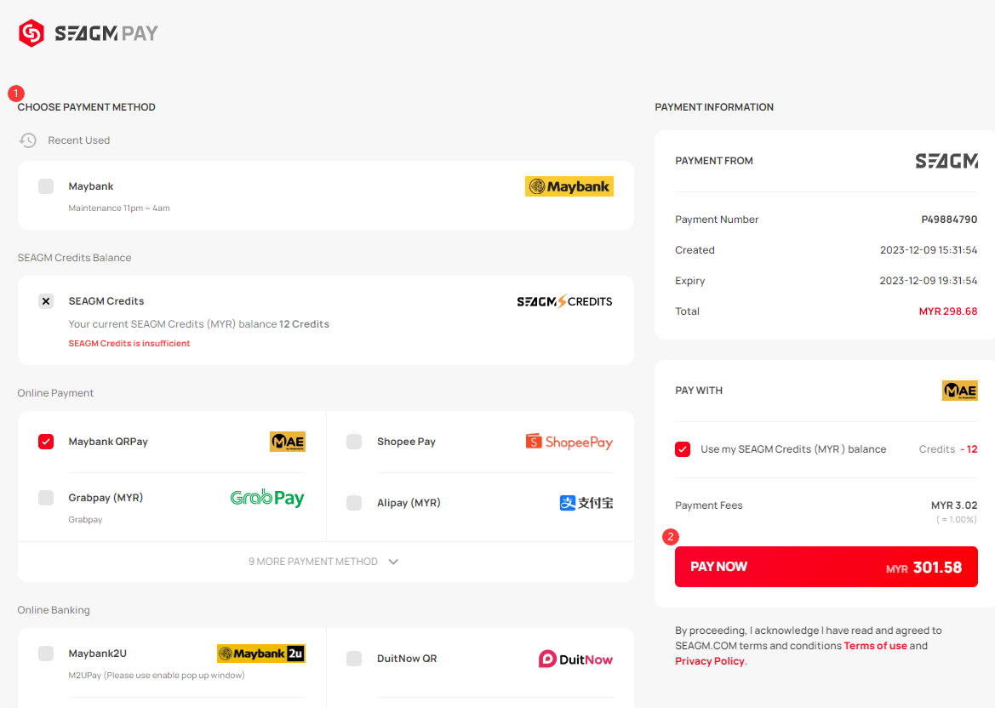This screenshot has height=708, width=995.
Task: Click the 'Choose Payment Method' heading
Action: coord(86,107)
